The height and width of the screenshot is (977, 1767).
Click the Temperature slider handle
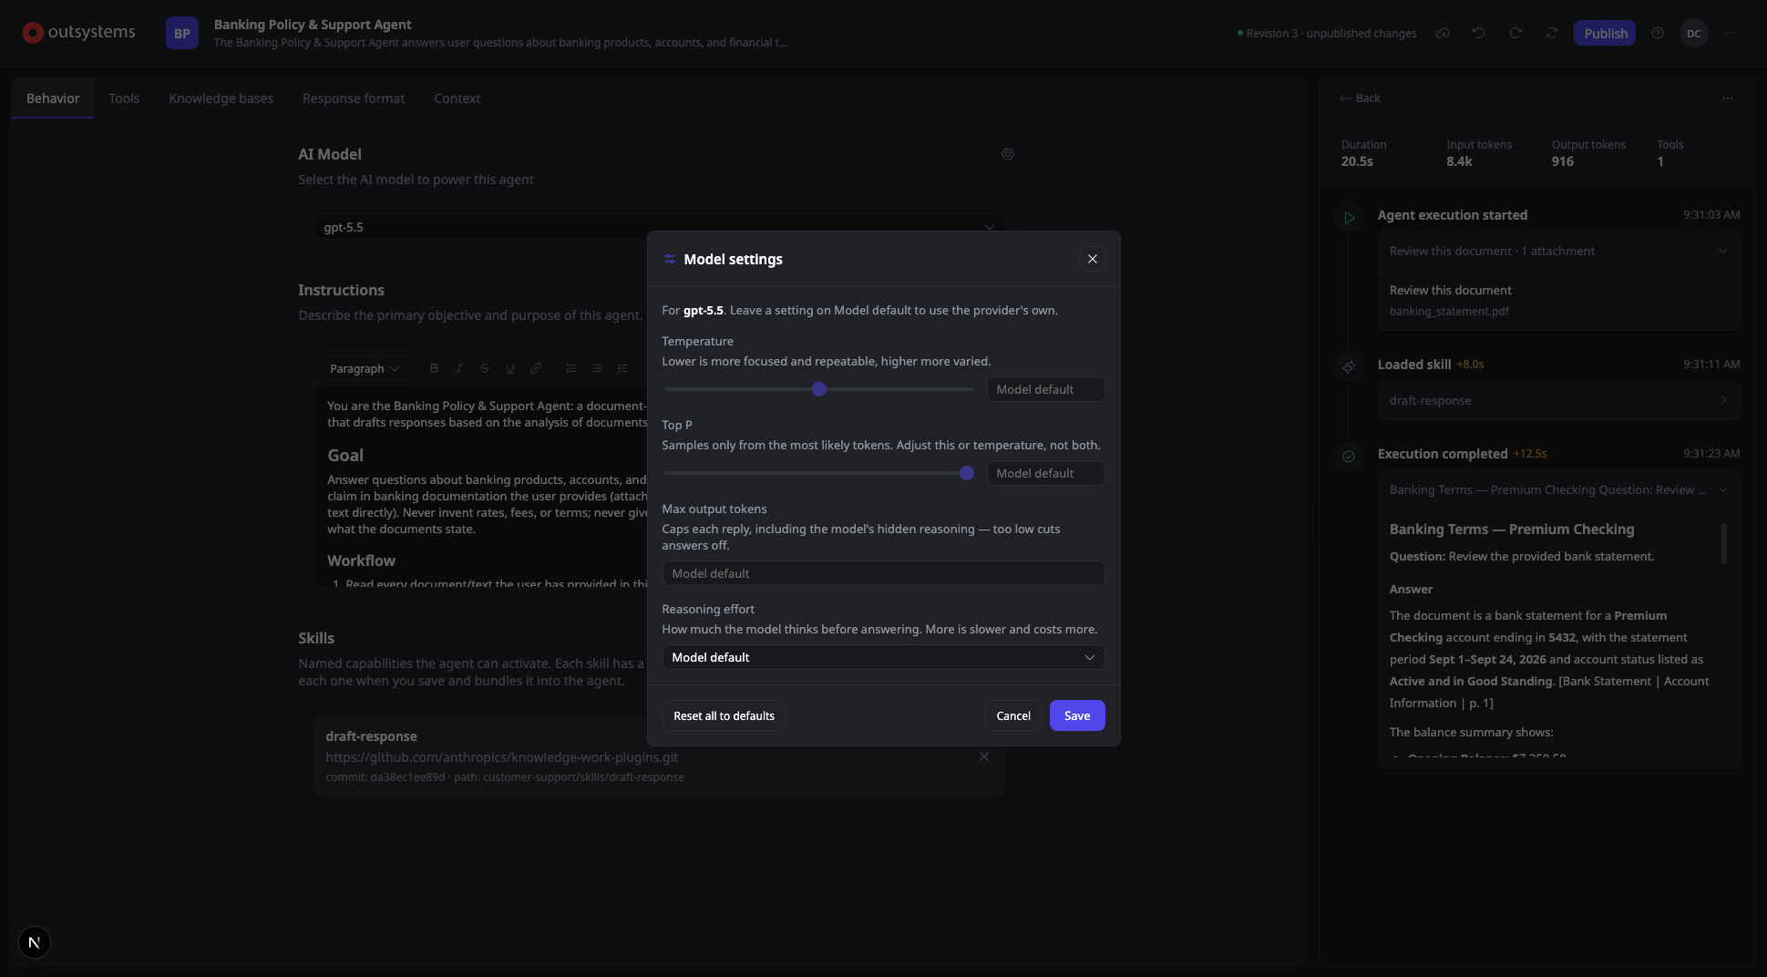(819, 389)
